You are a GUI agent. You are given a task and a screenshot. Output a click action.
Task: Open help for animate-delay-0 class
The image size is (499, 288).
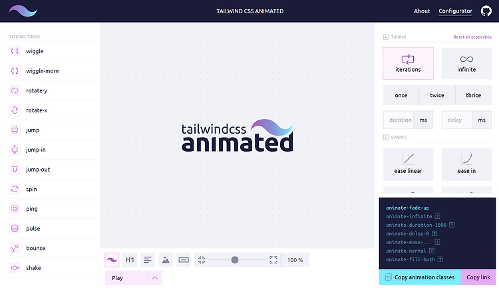(x=434, y=233)
